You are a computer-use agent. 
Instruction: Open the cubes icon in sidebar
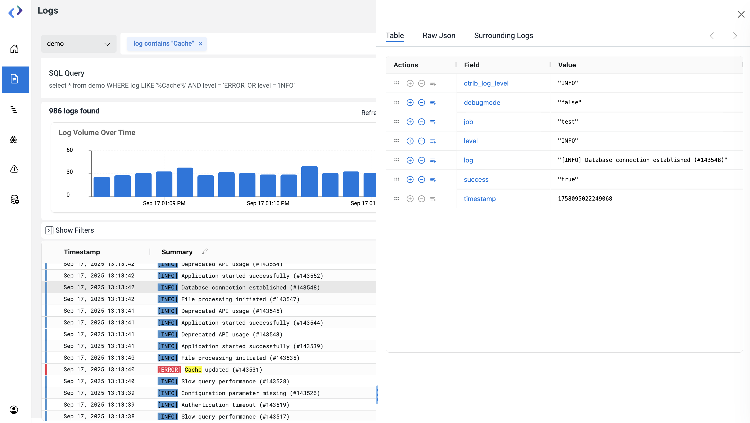pyautogui.click(x=14, y=140)
